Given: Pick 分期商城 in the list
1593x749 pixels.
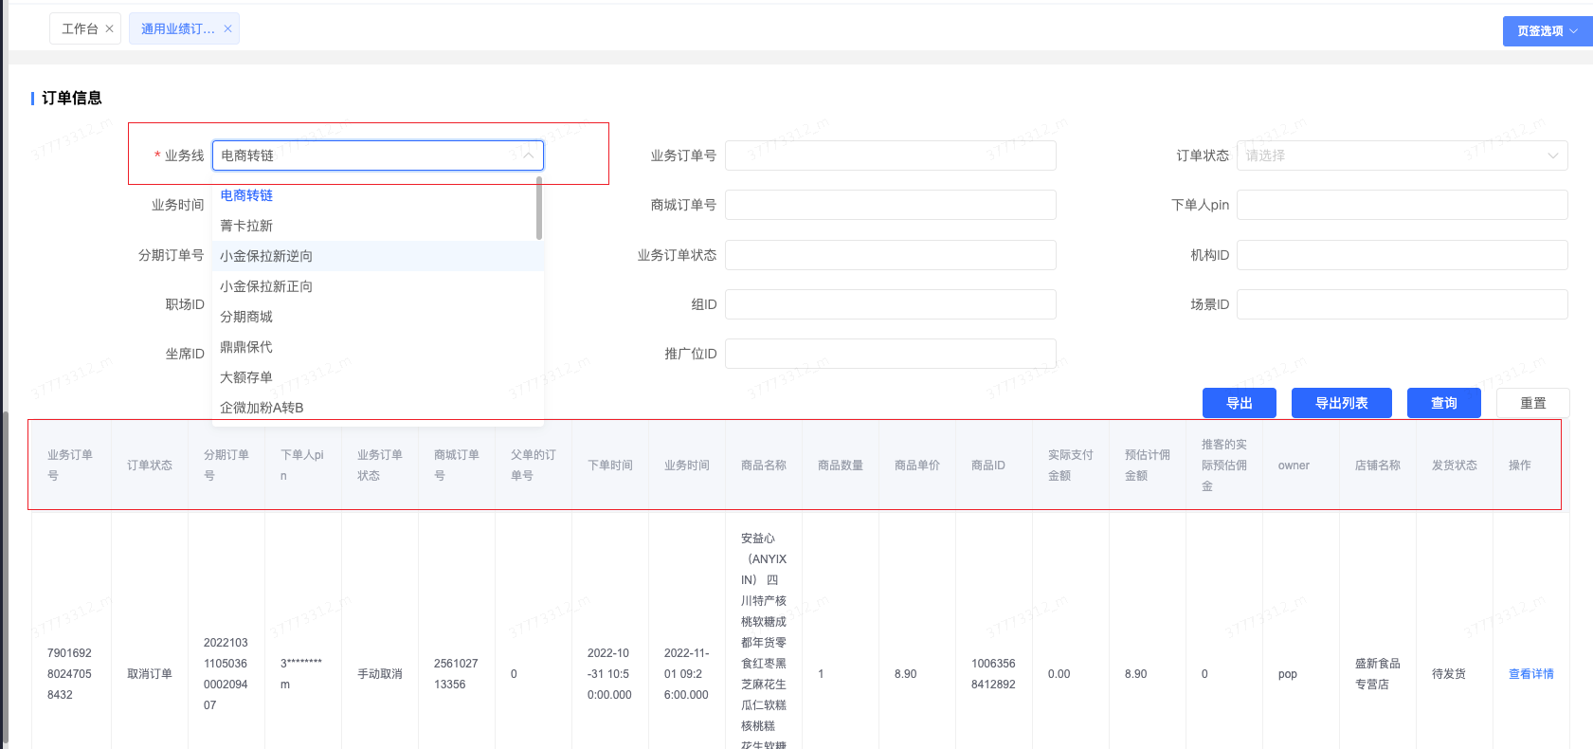Looking at the screenshot, I should 246,317.
